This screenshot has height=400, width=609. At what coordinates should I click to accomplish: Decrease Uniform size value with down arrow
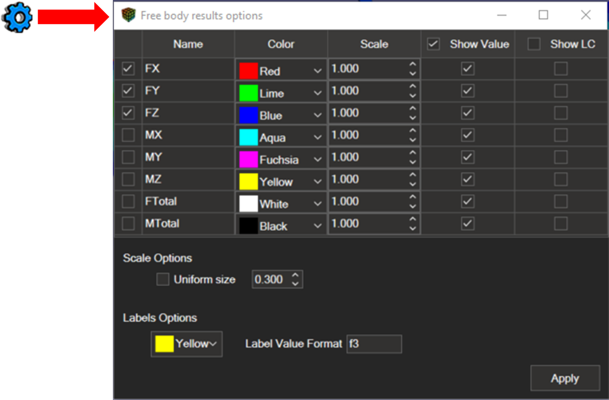click(295, 284)
